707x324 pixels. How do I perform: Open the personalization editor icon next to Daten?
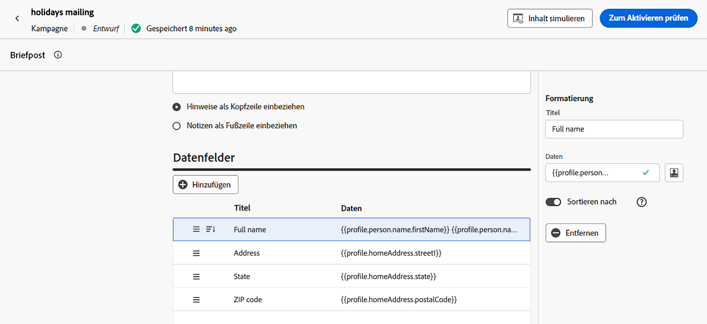(674, 173)
